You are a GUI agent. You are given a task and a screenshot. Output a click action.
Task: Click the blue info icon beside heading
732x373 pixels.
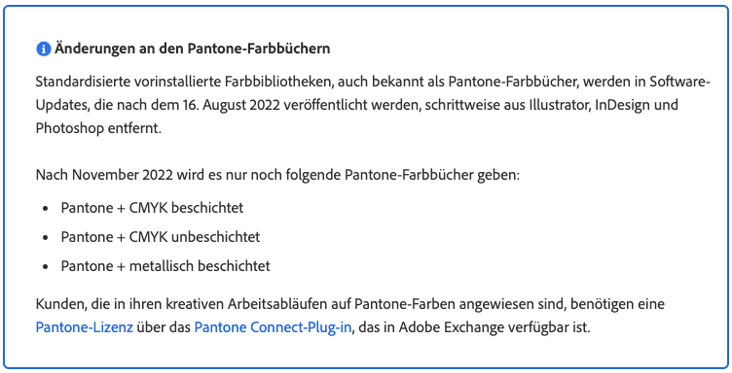[x=44, y=49]
